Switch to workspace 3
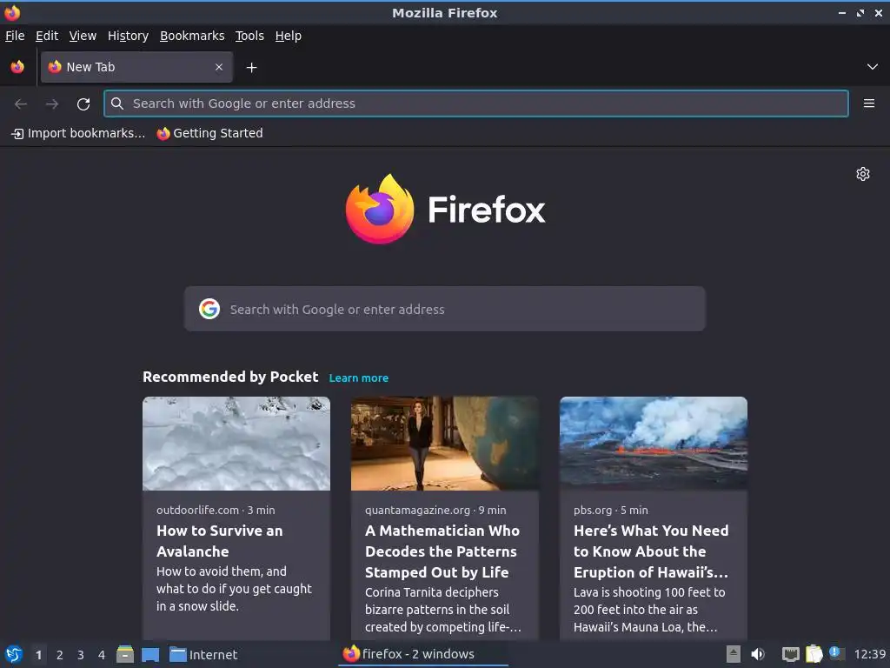The image size is (890, 668). 81,655
